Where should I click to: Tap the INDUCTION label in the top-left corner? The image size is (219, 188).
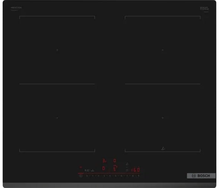pos(16,8)
